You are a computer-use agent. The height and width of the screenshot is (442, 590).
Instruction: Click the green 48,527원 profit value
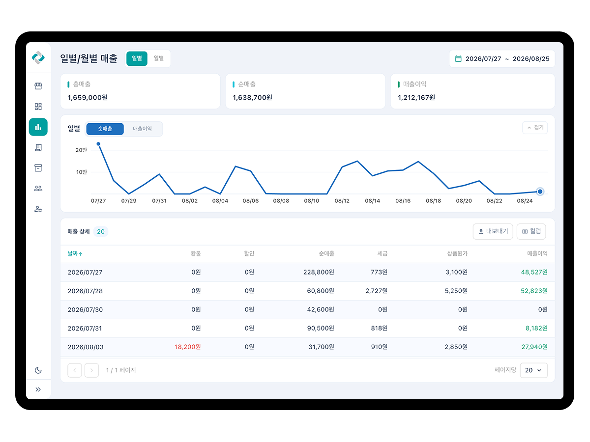[534, 272]
